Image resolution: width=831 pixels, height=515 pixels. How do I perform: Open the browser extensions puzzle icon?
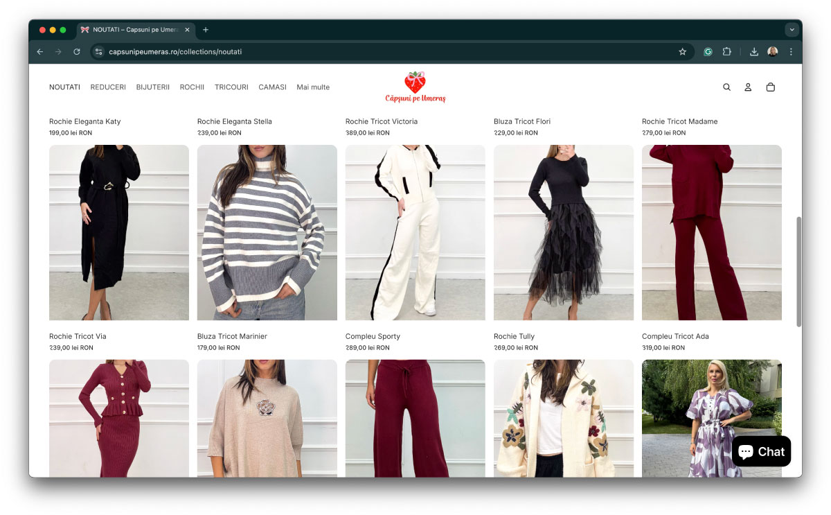pos(726,51)
